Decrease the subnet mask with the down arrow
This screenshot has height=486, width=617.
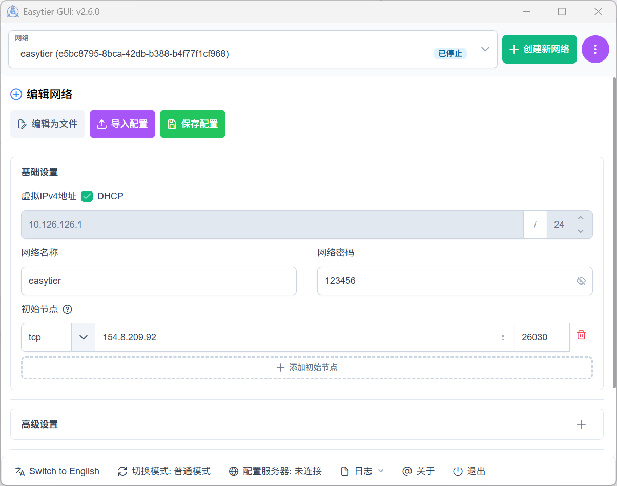coord(581,231)
